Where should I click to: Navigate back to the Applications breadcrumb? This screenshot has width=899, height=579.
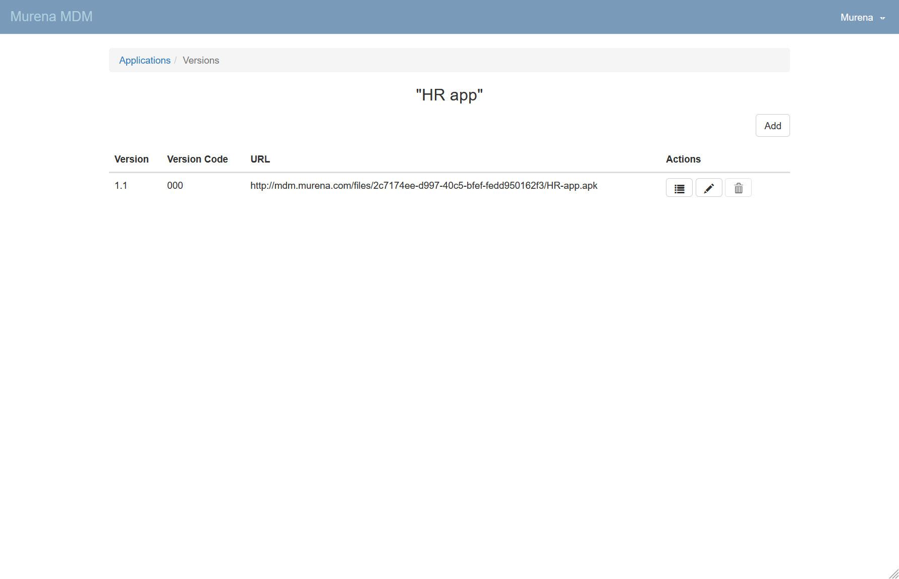tap(145, 60)
